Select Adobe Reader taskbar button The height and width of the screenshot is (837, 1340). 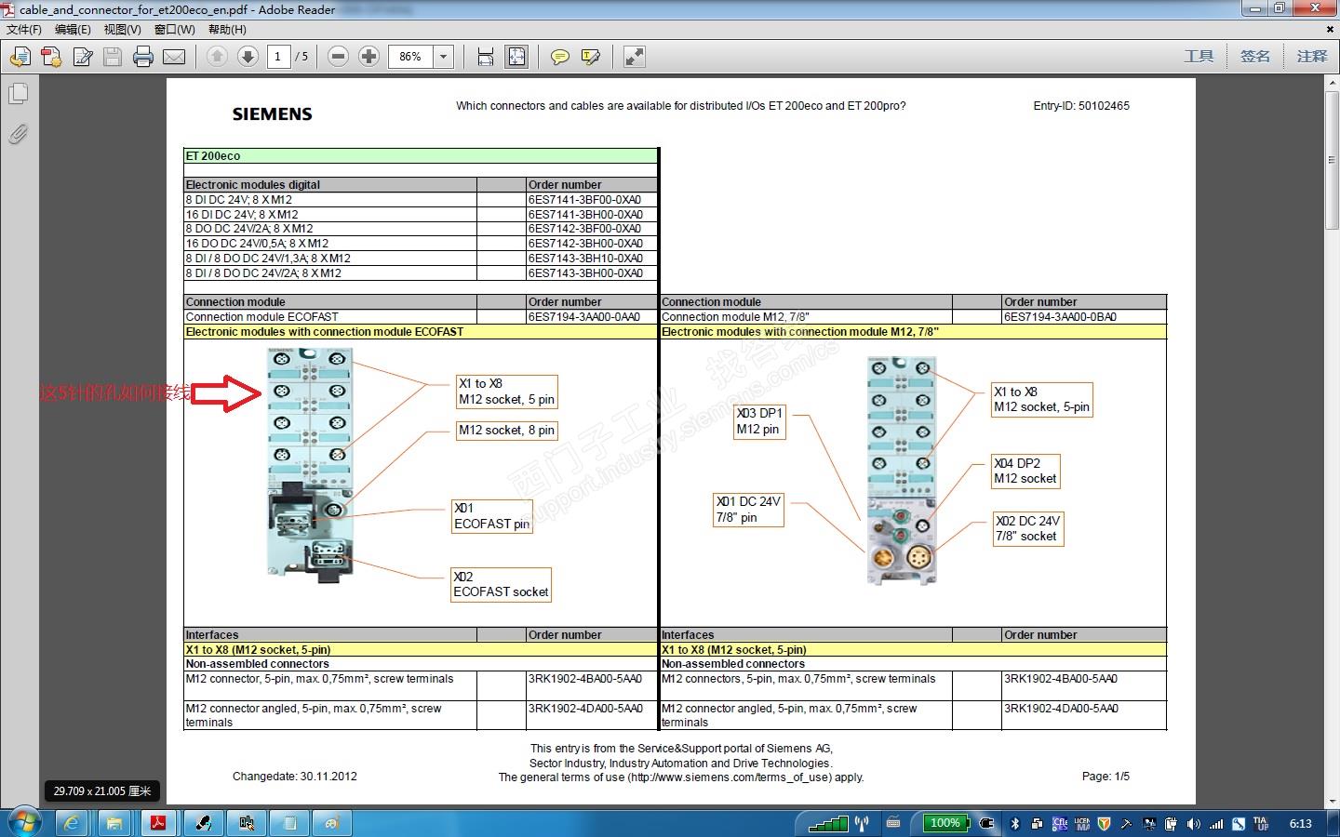tap(158, 823)
